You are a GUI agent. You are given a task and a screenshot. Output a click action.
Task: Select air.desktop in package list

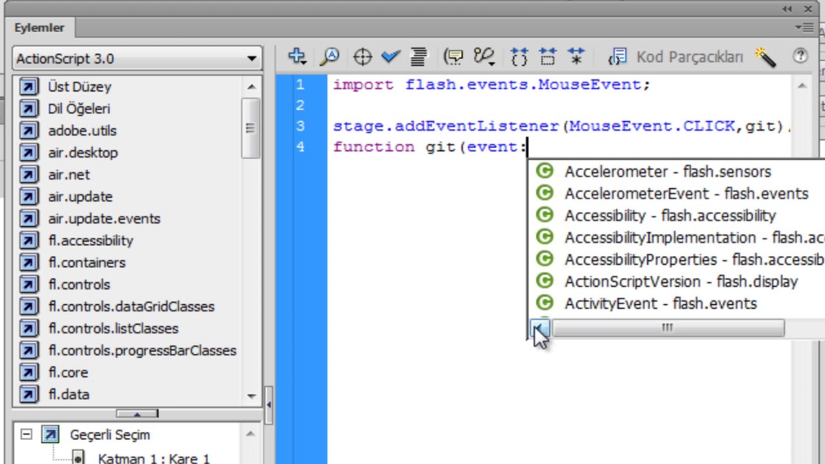82,153
